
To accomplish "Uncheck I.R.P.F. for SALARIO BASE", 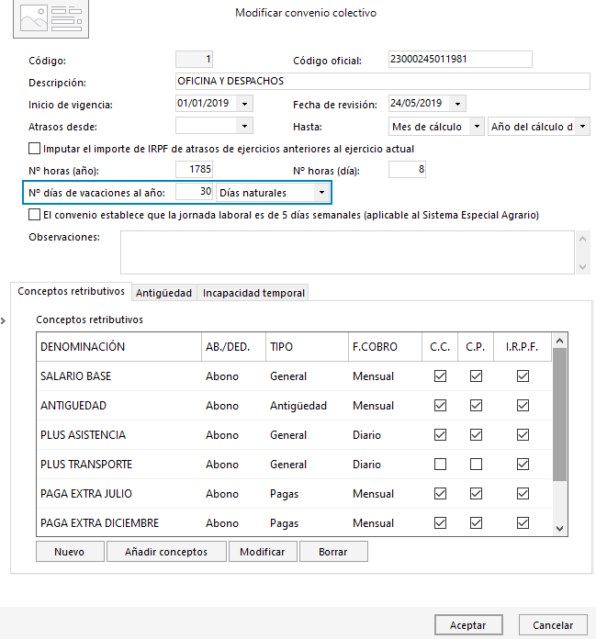I will 523,376.
